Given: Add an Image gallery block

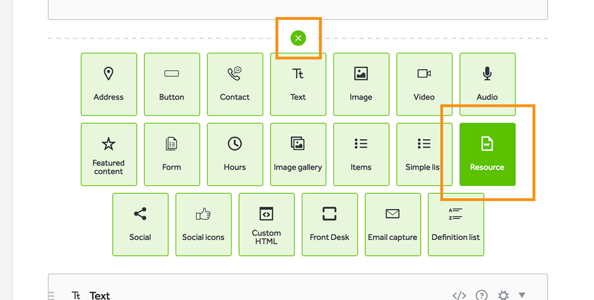Looking at the screenshot, I should 298,154.
